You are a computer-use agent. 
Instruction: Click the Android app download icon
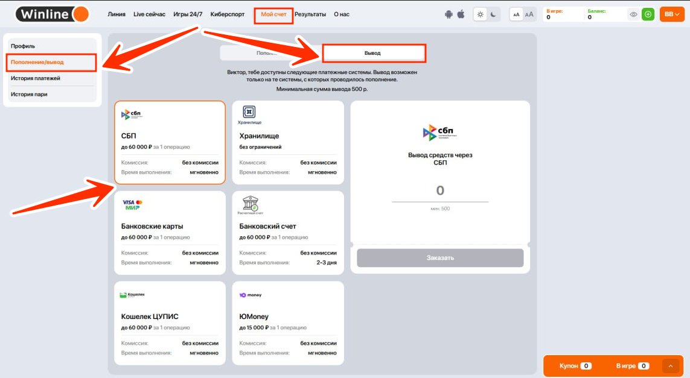(449, 14)
